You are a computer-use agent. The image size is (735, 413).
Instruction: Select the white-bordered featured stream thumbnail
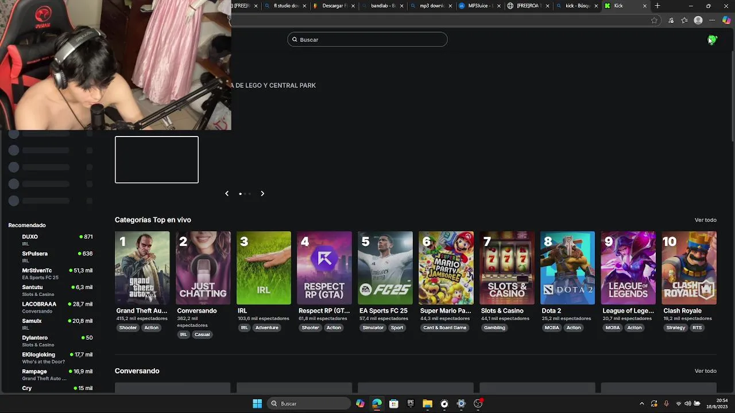pos(157,159)
